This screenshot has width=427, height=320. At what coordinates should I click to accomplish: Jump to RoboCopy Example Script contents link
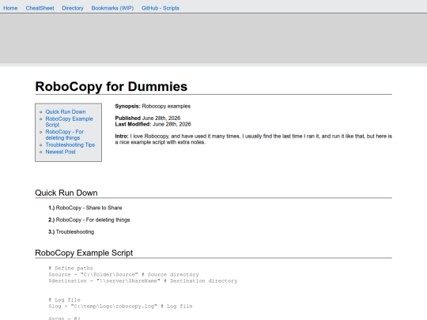[x=69, y=122]
